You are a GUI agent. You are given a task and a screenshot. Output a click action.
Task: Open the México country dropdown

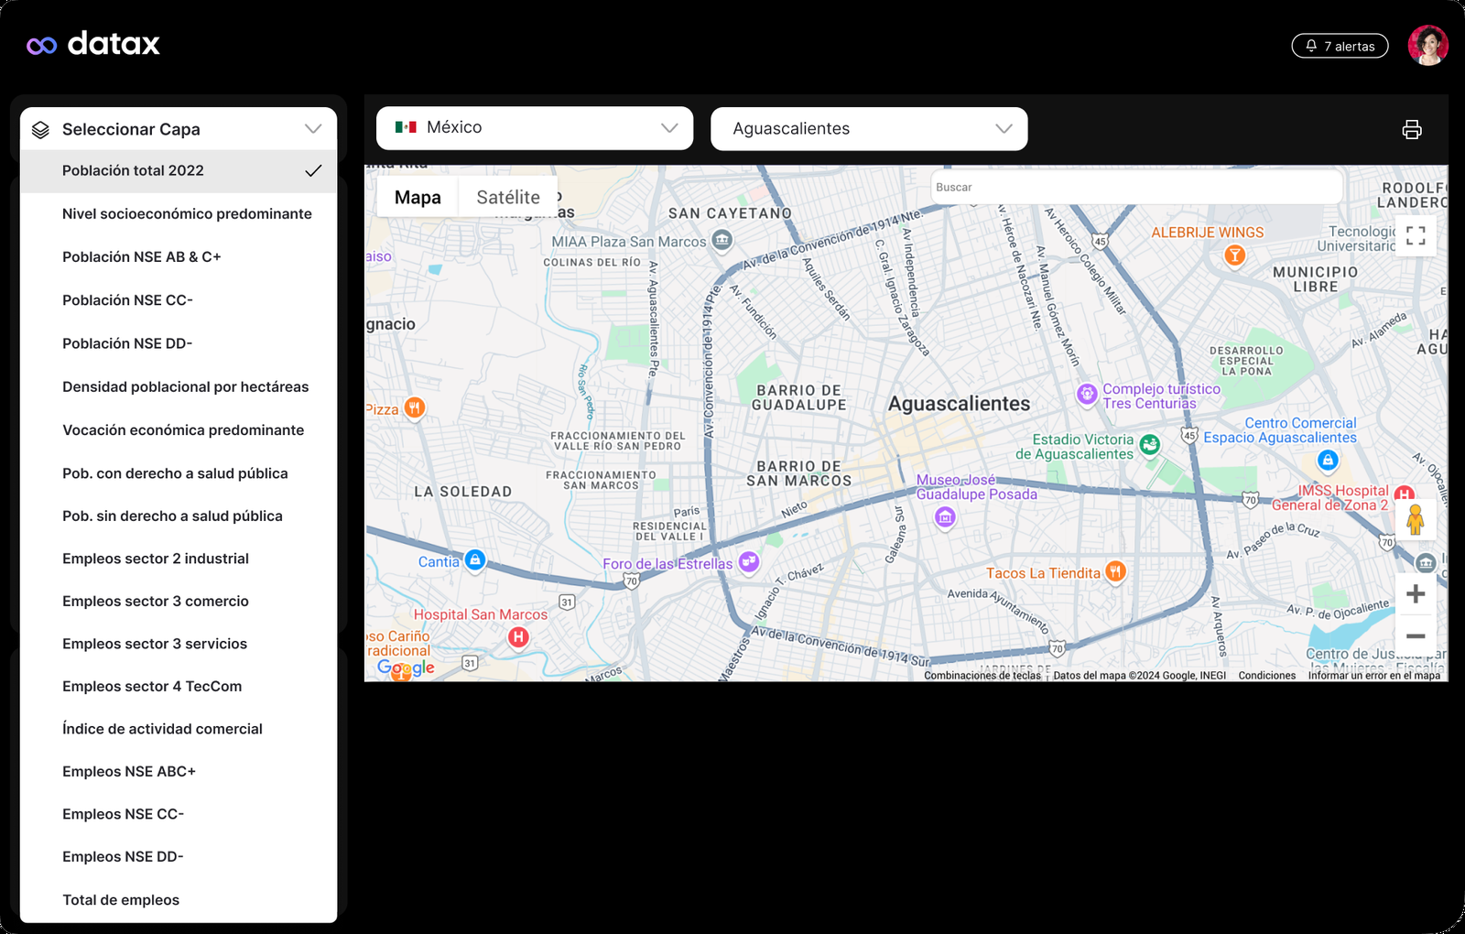[x=535, y=128]
